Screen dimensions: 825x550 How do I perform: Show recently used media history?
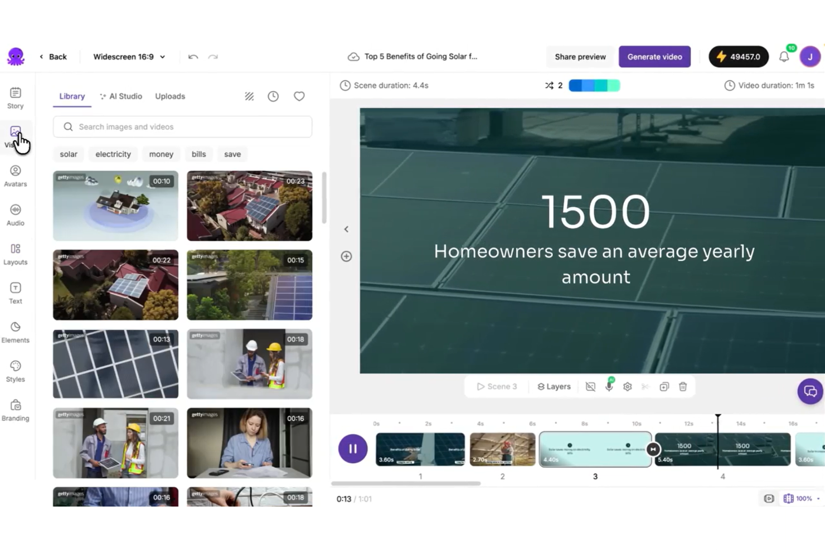point(273,96)
